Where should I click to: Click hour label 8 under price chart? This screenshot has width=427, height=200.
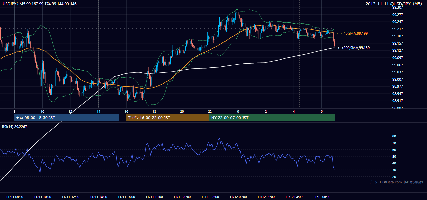[x=14, y=111]
